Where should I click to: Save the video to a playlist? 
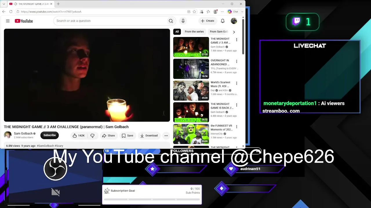[x=128, y=135]
